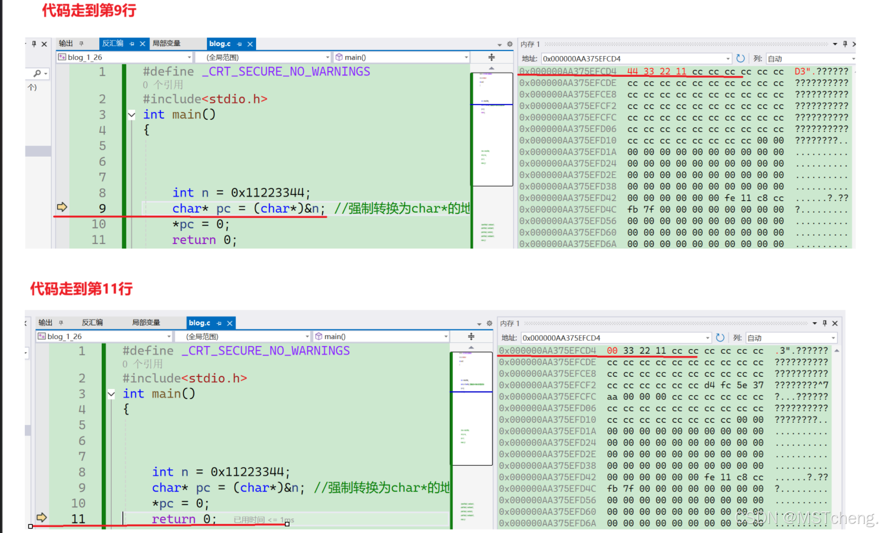The width and height of the screenshot is (881, 533).
Task: Click address 0x000000AA375EFD42 in the upper memory window
Action: [x=568, y=198]
